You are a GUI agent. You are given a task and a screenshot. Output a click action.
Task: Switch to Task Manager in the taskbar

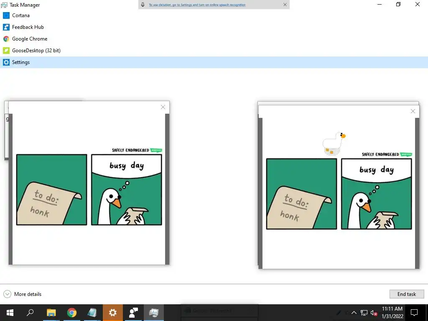(x=154, y=313)
